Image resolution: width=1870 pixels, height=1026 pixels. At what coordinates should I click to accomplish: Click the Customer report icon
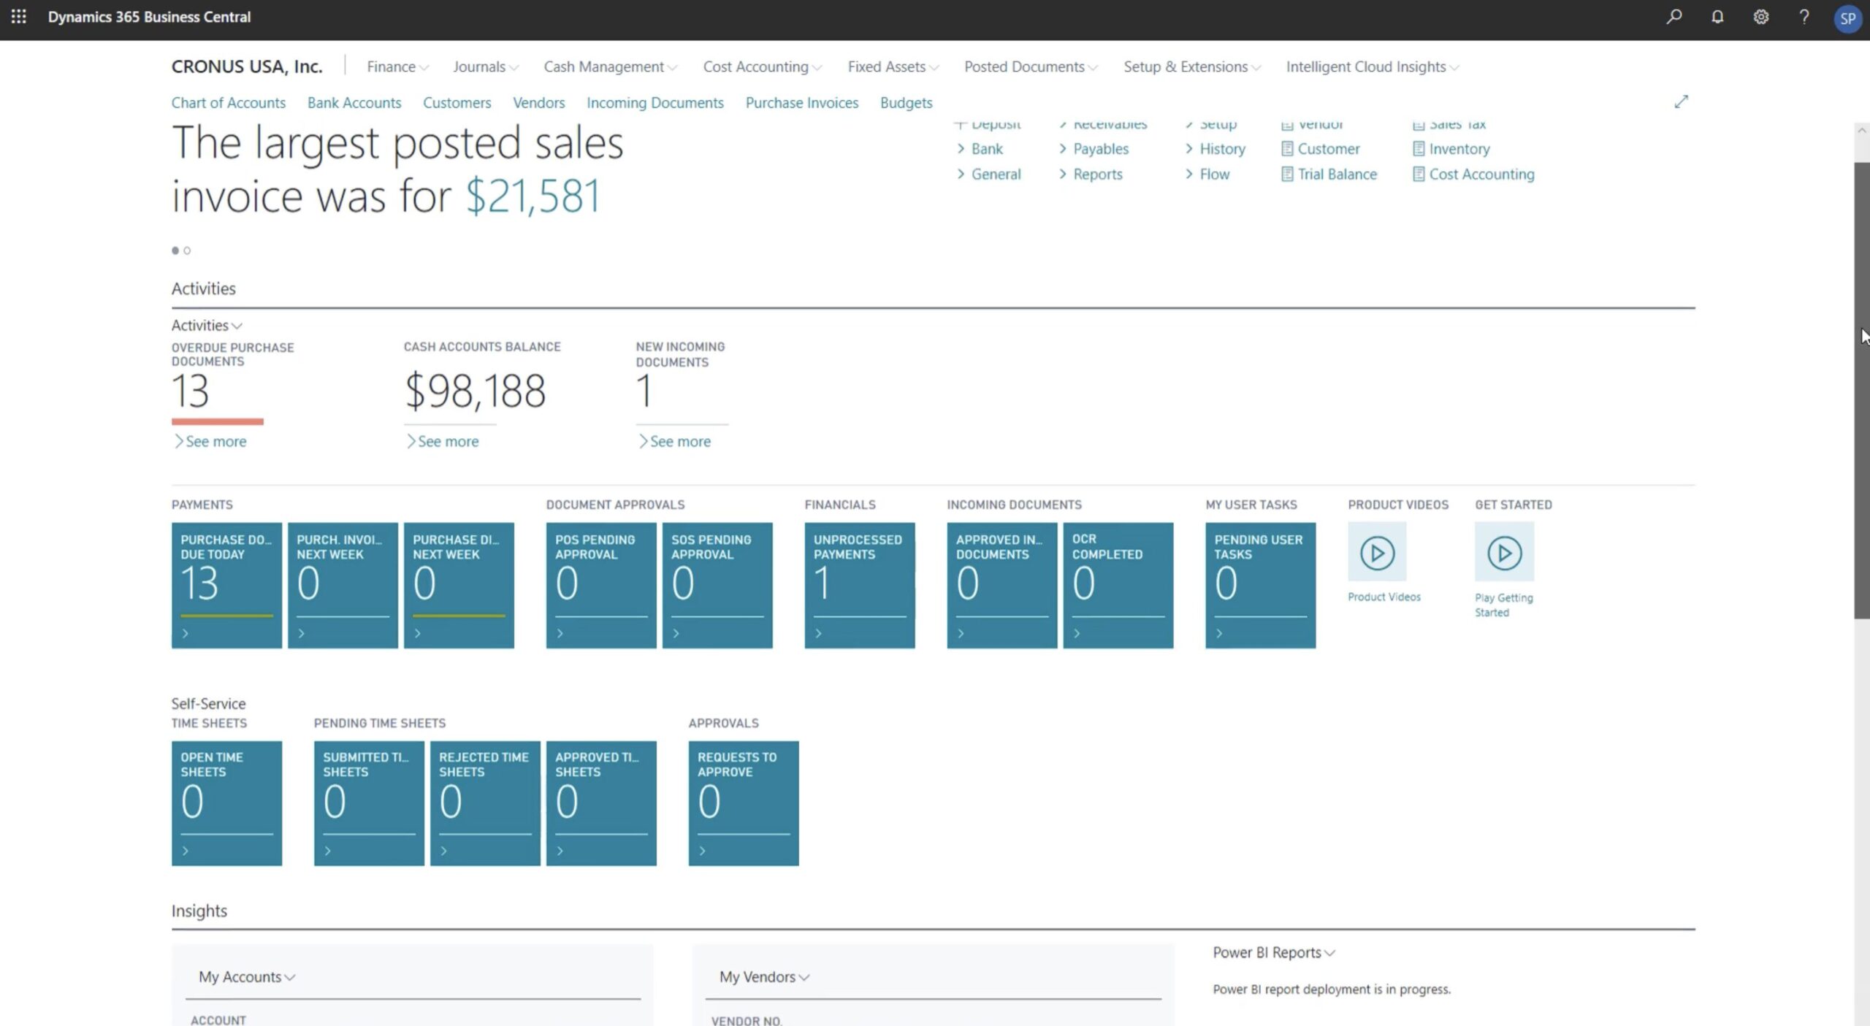[1288, 148]
